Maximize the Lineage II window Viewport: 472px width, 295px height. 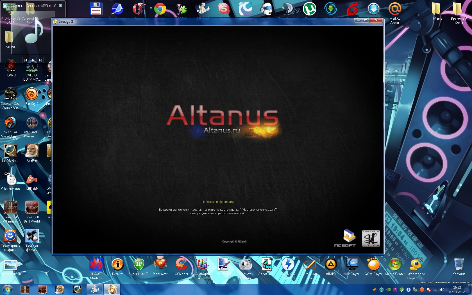click(366, 21)
